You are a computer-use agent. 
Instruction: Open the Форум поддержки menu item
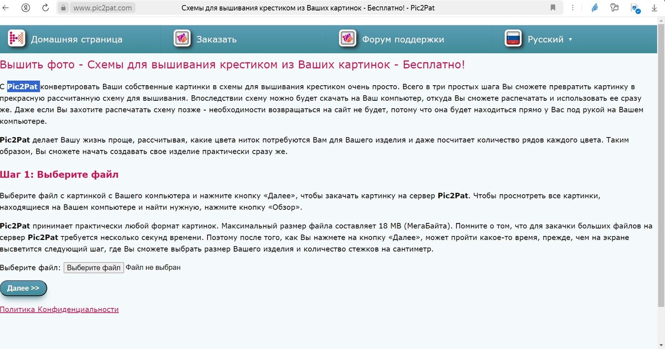click(403, 39)
